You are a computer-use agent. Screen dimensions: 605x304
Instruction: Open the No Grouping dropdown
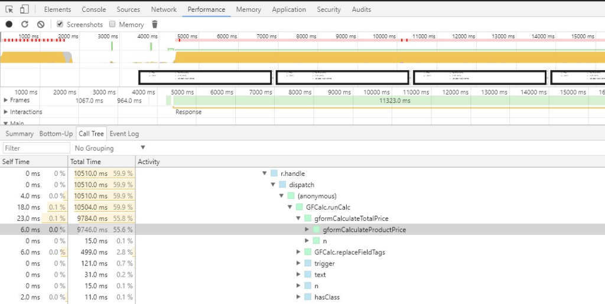[110, 148]
